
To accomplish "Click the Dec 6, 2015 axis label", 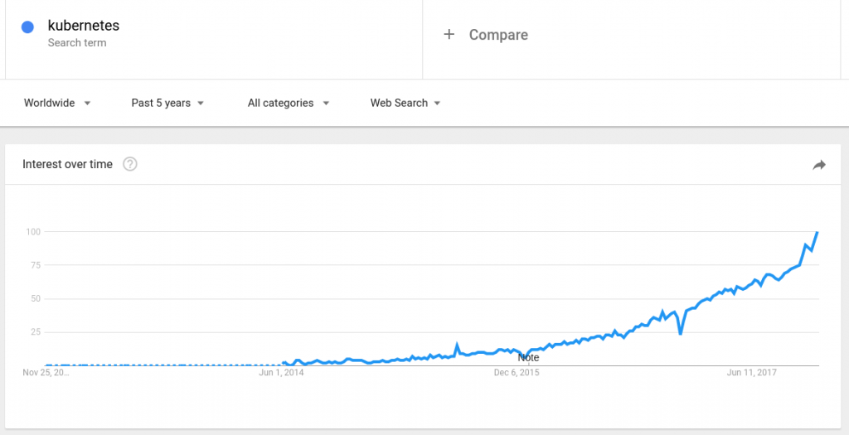I will pos(517,373).
